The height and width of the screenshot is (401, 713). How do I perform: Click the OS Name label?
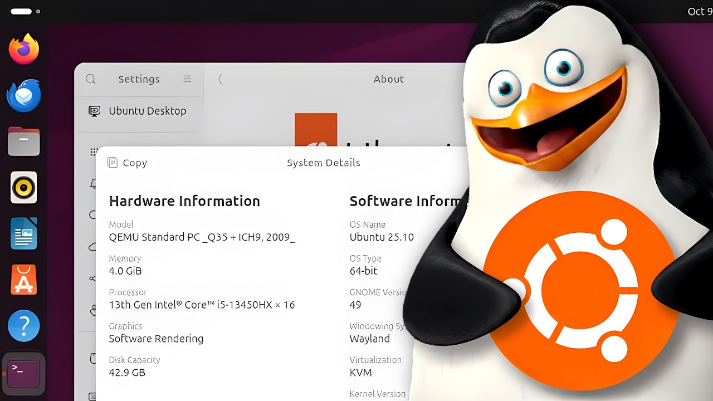367,224
